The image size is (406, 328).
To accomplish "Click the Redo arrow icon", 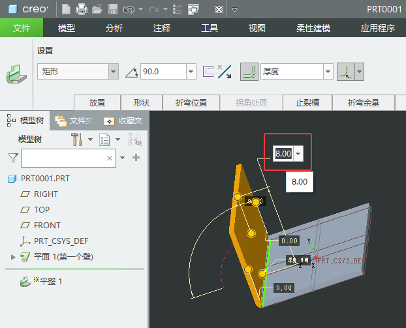I will click(153, 10).
